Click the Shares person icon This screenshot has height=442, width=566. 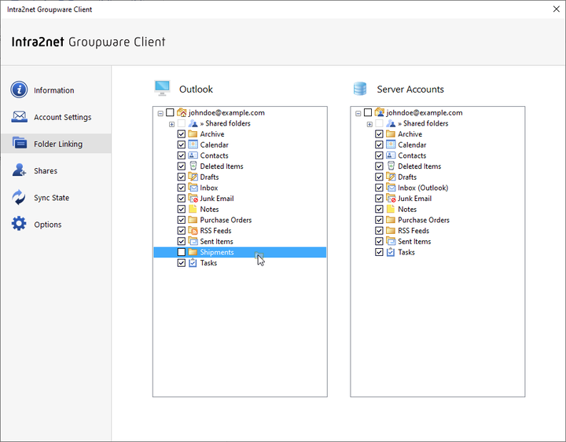pyautogui.click(x=19, y=170)
